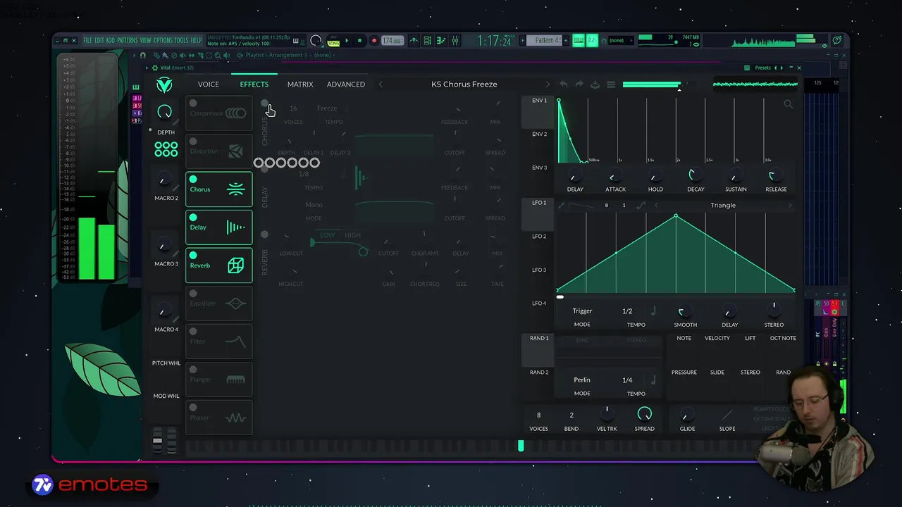The height and width of the screenshot is (507, 902).
Task: Switch to the VOICE tab
Action: [209, 84]
